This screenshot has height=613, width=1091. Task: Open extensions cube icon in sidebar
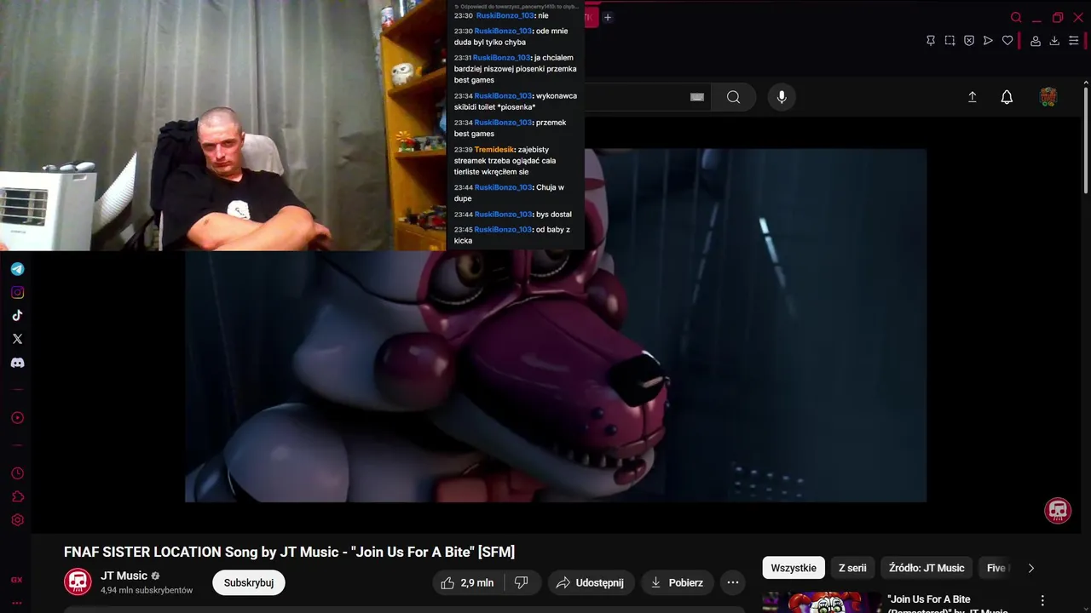pyautogui.click(x=17, y=497)
